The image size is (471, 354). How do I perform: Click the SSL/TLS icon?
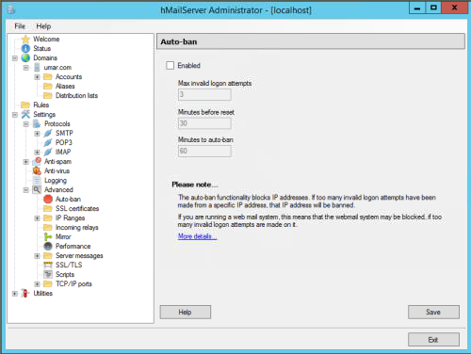[48, 265]
